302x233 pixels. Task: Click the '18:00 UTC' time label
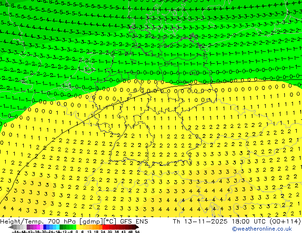click(x=249, y=221)
